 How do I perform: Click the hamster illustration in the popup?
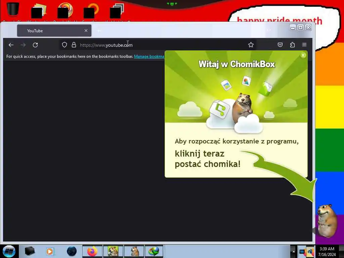pos(243,107)
